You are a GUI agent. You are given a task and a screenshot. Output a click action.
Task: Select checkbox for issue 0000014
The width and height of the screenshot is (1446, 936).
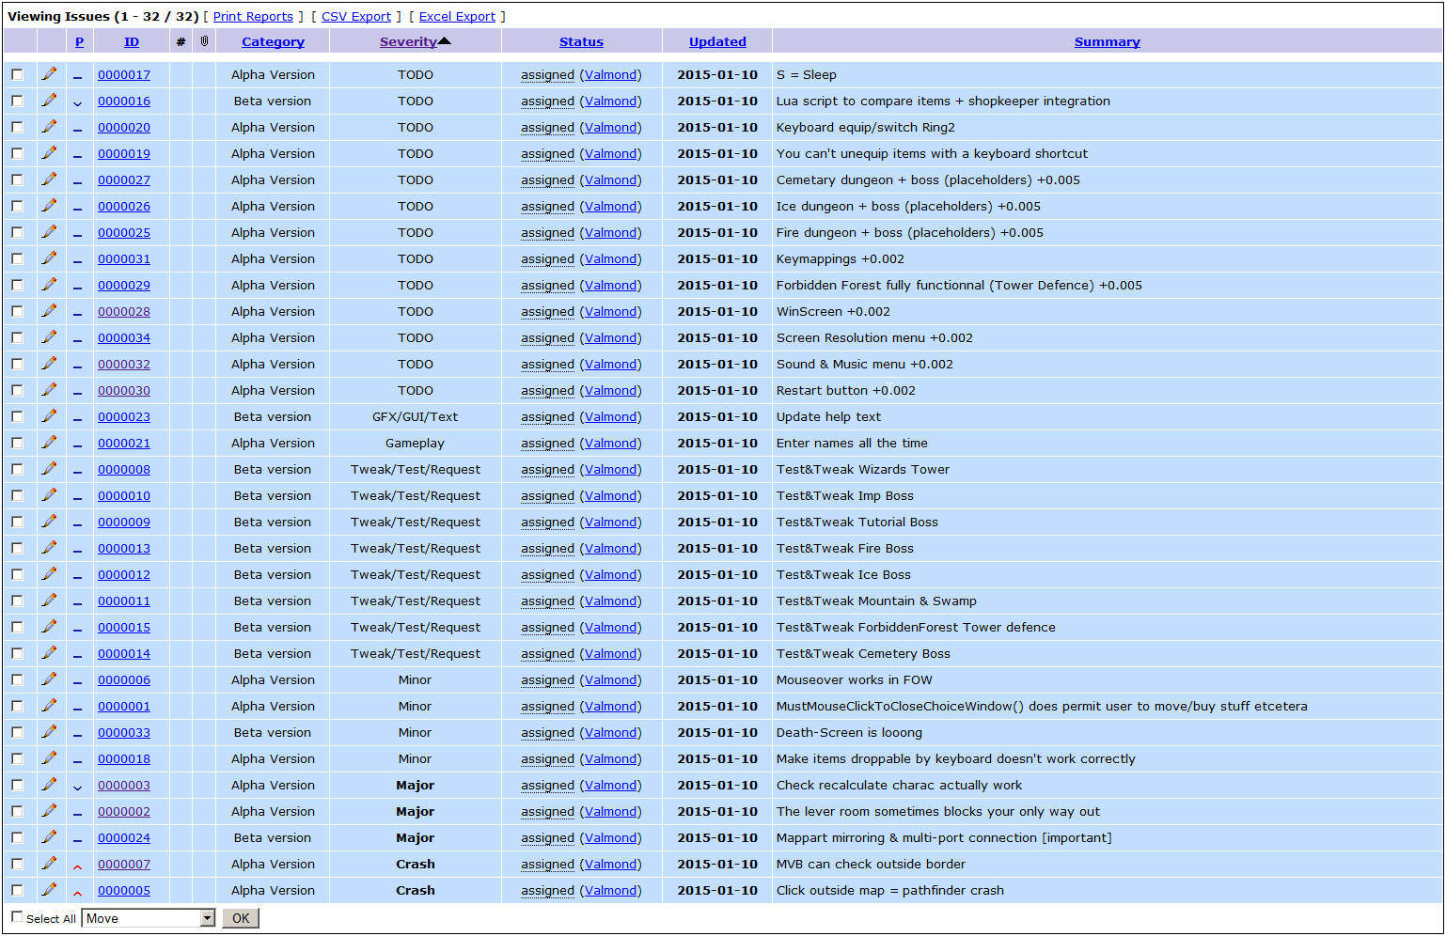(x=18, y=653)
